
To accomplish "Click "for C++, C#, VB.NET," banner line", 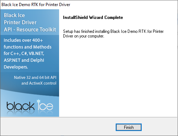I will point(24,54).
